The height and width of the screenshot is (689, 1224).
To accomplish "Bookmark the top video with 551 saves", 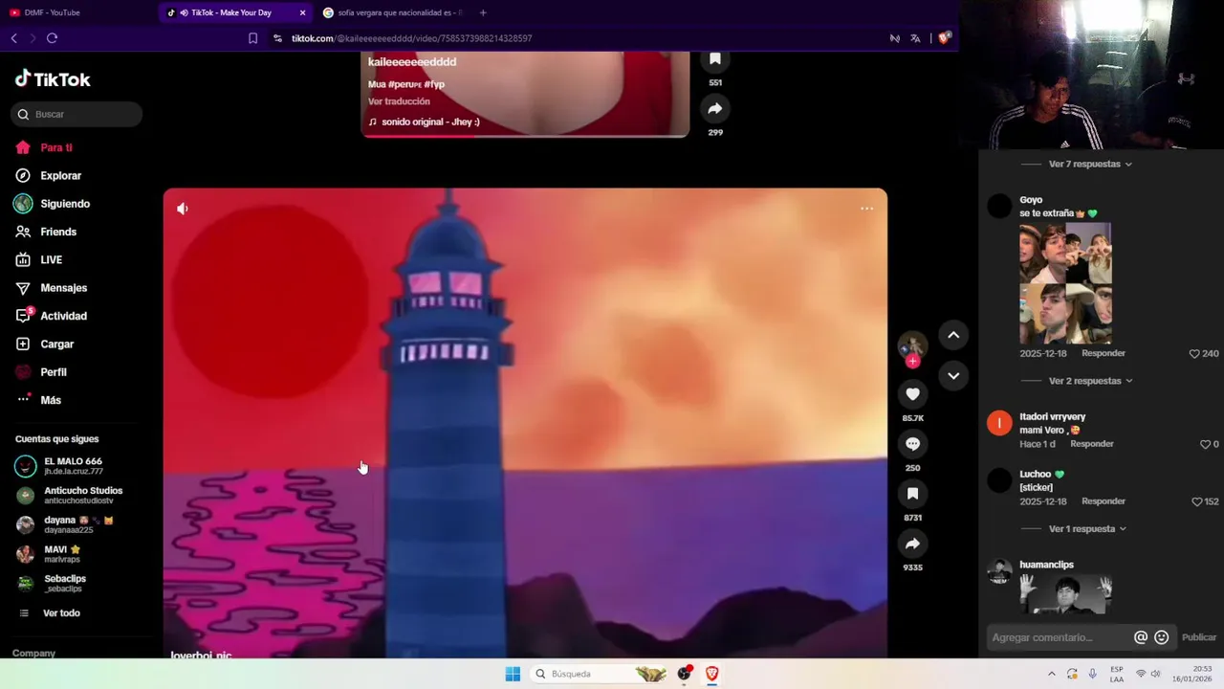I will point(714,59).
